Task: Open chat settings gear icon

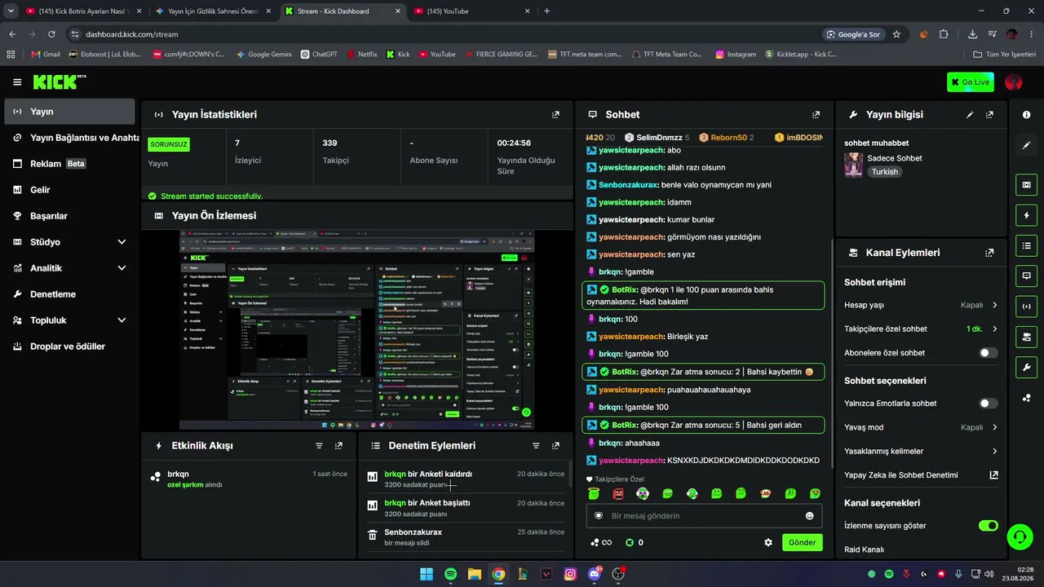Action: 768,542
